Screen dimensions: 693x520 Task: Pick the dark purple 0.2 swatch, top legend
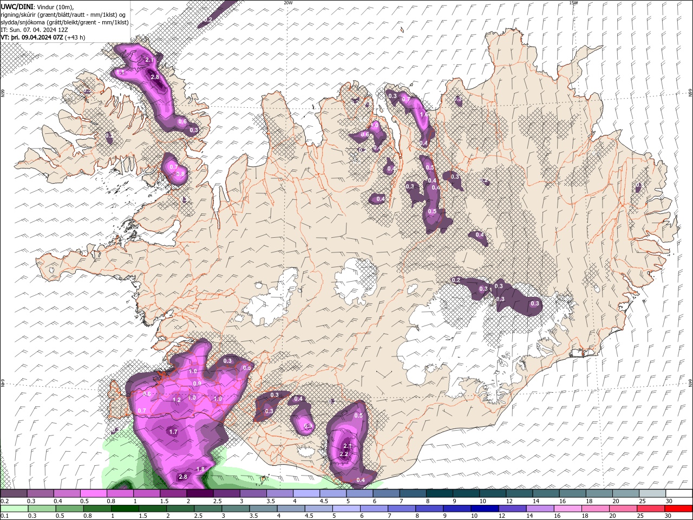coord(14,493)
